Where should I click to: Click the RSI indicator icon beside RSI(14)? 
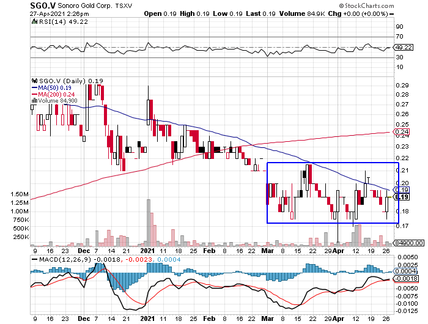(34, 21)
